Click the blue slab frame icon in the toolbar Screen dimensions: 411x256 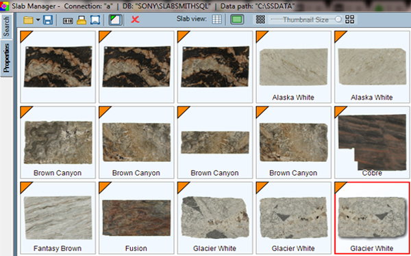95,20
